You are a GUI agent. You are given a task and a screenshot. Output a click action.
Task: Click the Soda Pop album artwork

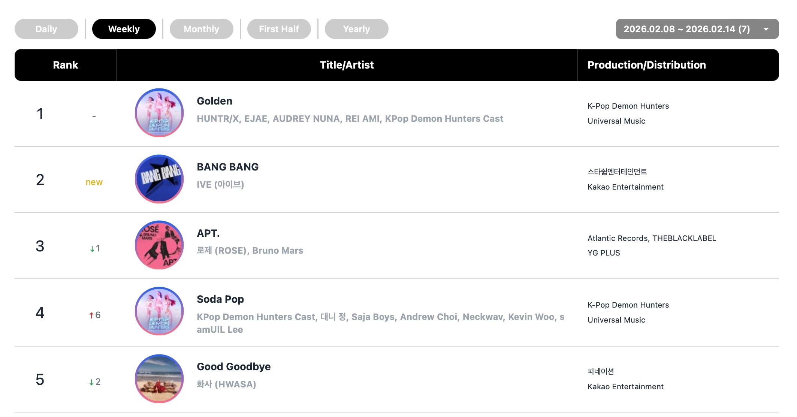pos(159,311)
